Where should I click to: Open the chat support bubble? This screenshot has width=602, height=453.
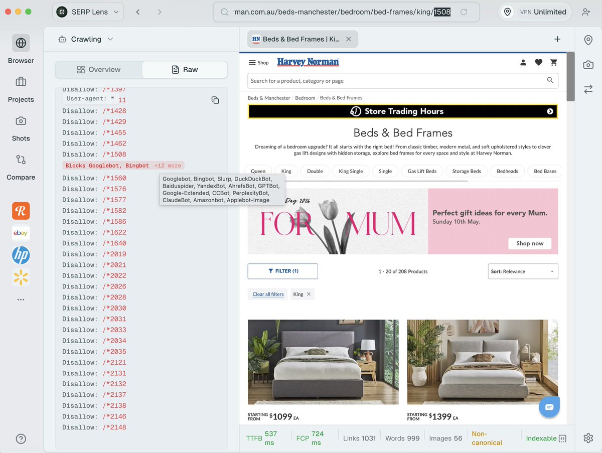point(549,407)
